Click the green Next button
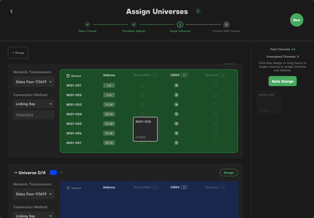This screenshot has width=314, height=218. [296, 20]
